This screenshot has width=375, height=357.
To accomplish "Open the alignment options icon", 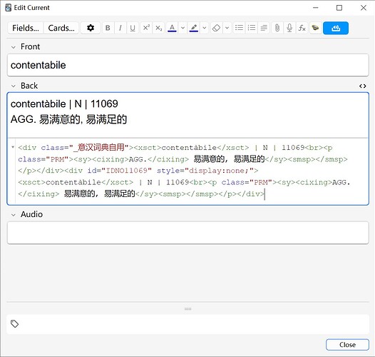I will coord(264,28).
